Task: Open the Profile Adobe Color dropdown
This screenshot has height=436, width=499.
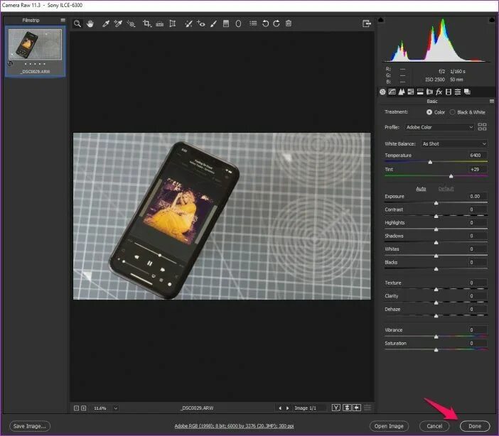Action: point(439,127)
